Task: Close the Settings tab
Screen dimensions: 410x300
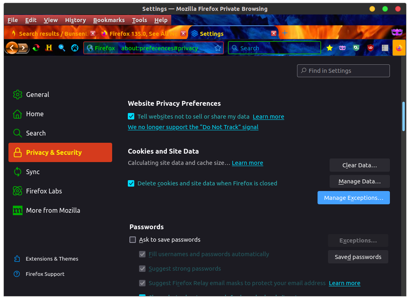Action: [x=274, y=33]
